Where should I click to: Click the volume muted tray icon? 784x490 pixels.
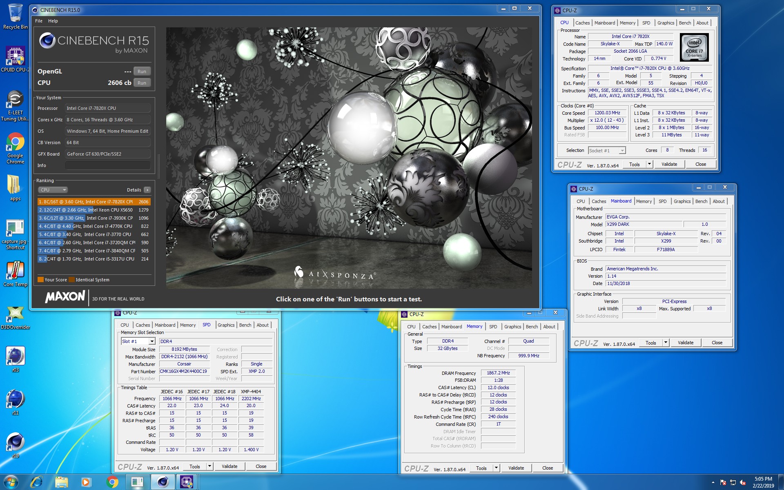(743, 482)
